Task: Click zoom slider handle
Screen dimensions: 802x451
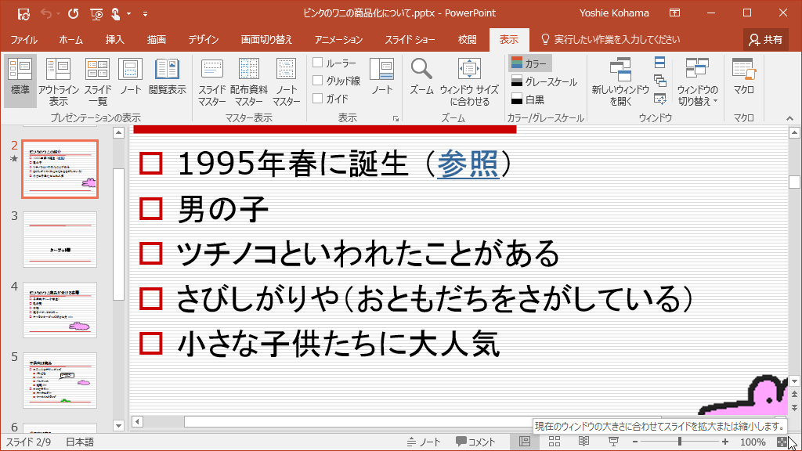Action: tap(680, 442)
